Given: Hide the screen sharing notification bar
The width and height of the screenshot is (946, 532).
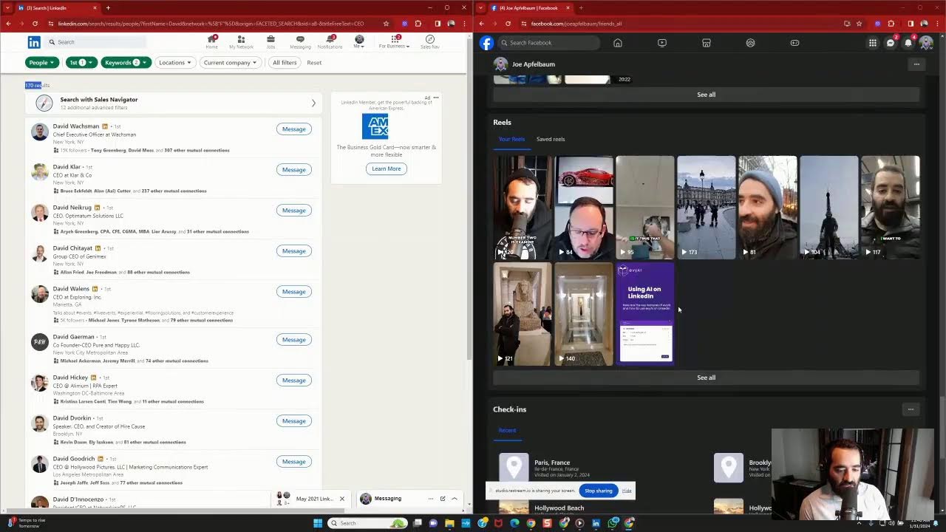Looking at the screenshot, I should click(627, 491).
